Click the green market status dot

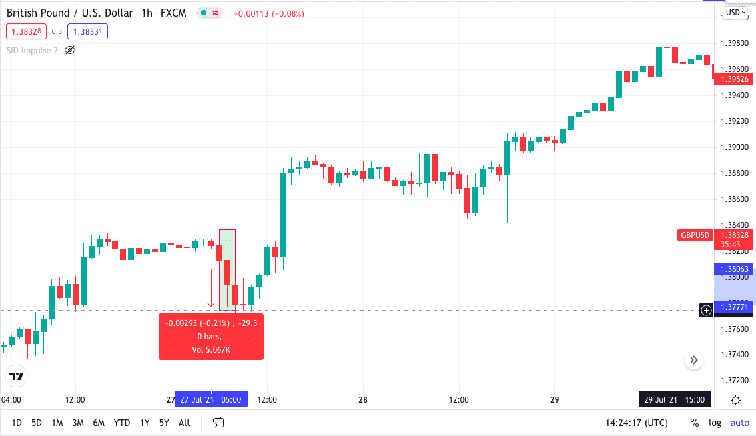click(x=204, y=13)
